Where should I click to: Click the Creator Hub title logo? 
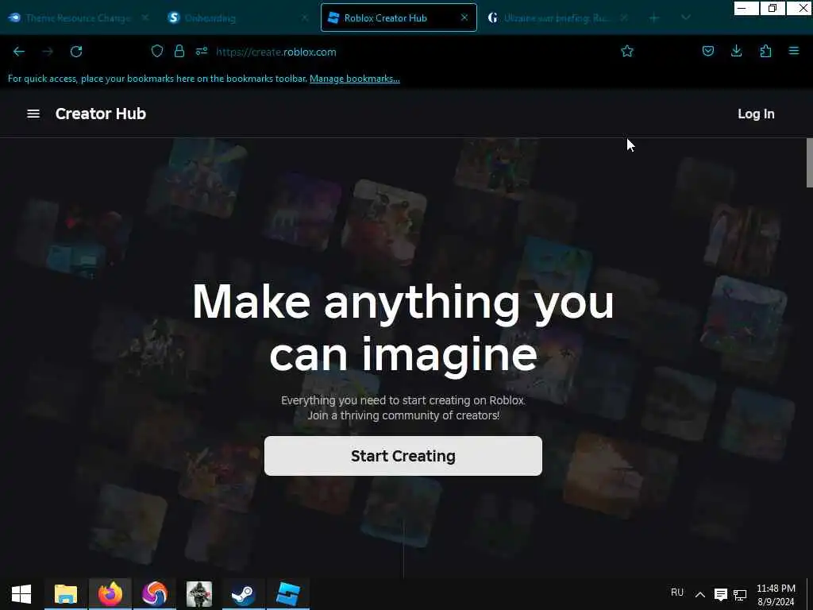coord(101,114)
